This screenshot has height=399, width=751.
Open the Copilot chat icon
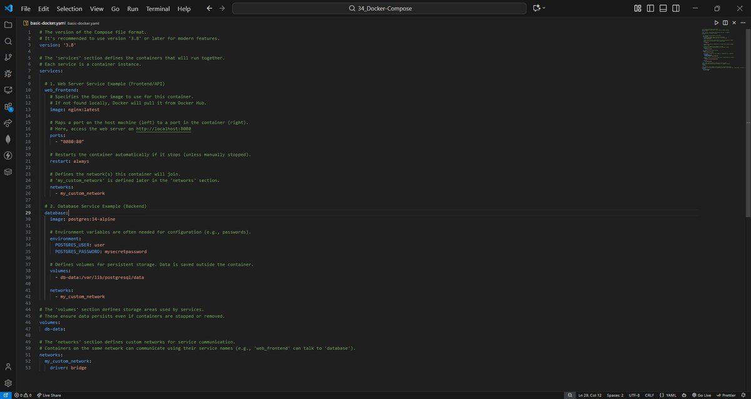pyautogui.click(x=536, y=8)
